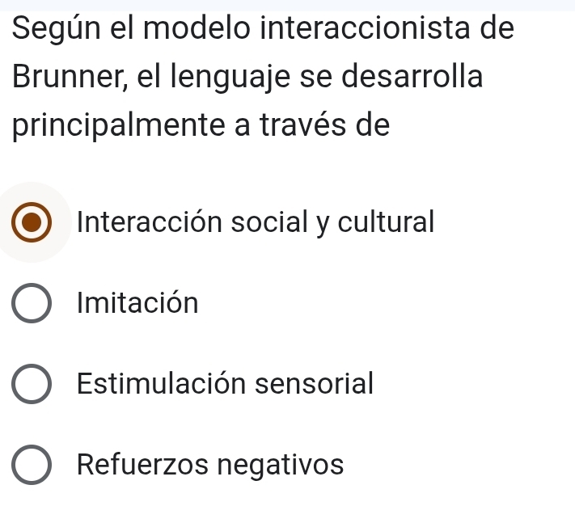Pick the Refuerzos negativos radio button
Viewport: 575px width, 523px height.
click(32, 466)
